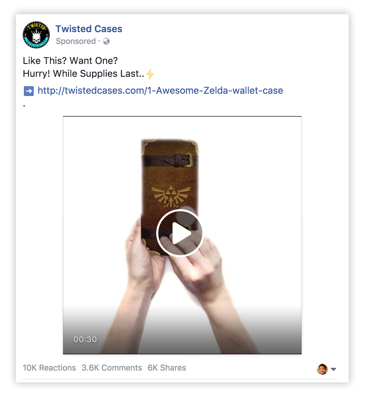Open the 3.6K Comments
Viewport: 365px width, 399px height.
pos(111,368)
